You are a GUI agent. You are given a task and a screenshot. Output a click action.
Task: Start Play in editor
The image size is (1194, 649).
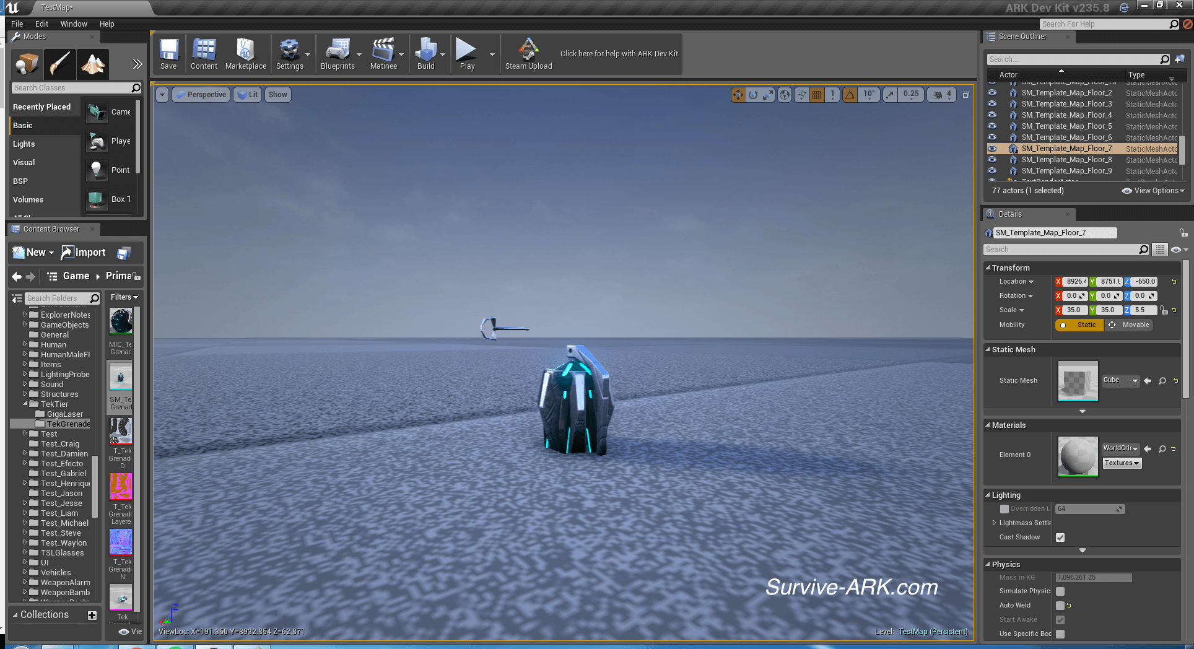pos(467,54)
